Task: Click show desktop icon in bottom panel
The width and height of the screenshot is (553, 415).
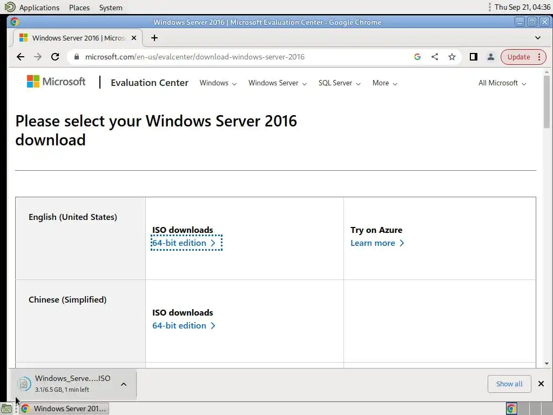Action: 6,409
